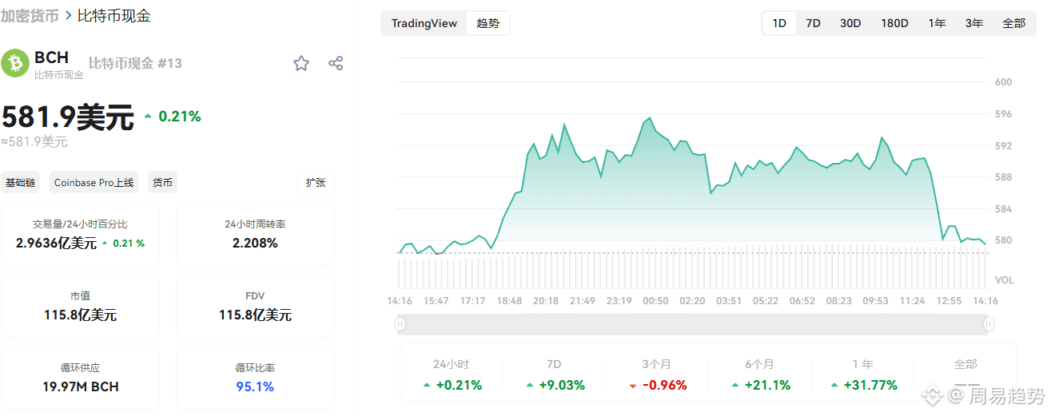Show the 全部 time range
Image resolution: width=1051 pixels, height=416 pixels.
point(1013,23)
